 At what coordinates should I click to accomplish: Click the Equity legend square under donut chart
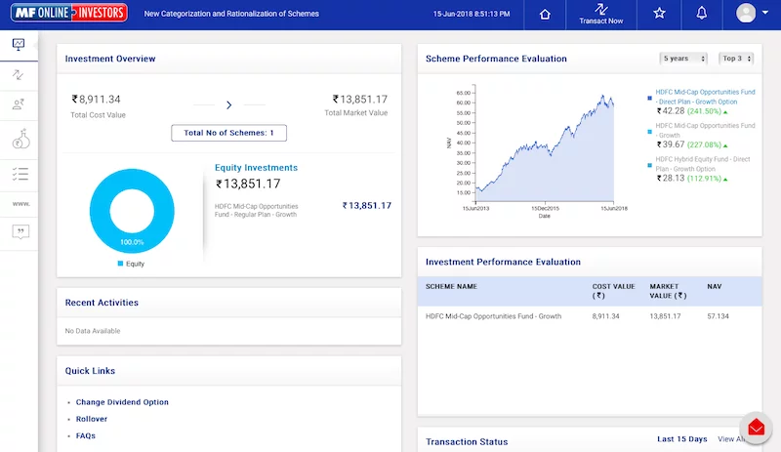pyautogui.click(x=120, y=264)
